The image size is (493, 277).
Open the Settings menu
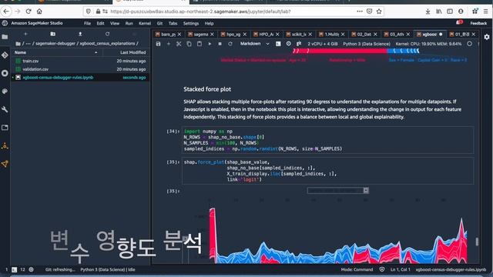[191, 23]
